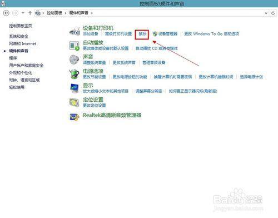Select 网络和 Internet in the sidebar
This screenshot has height=218, width=278.
[23, 44]
